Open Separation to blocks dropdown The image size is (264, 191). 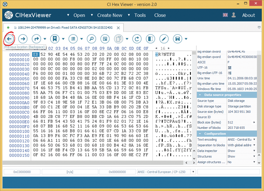pyautogui.click(x=254, y=145)
